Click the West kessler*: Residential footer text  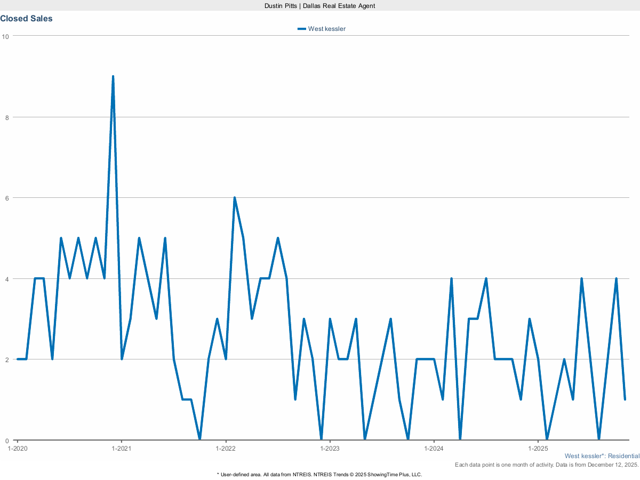(602, 456)
